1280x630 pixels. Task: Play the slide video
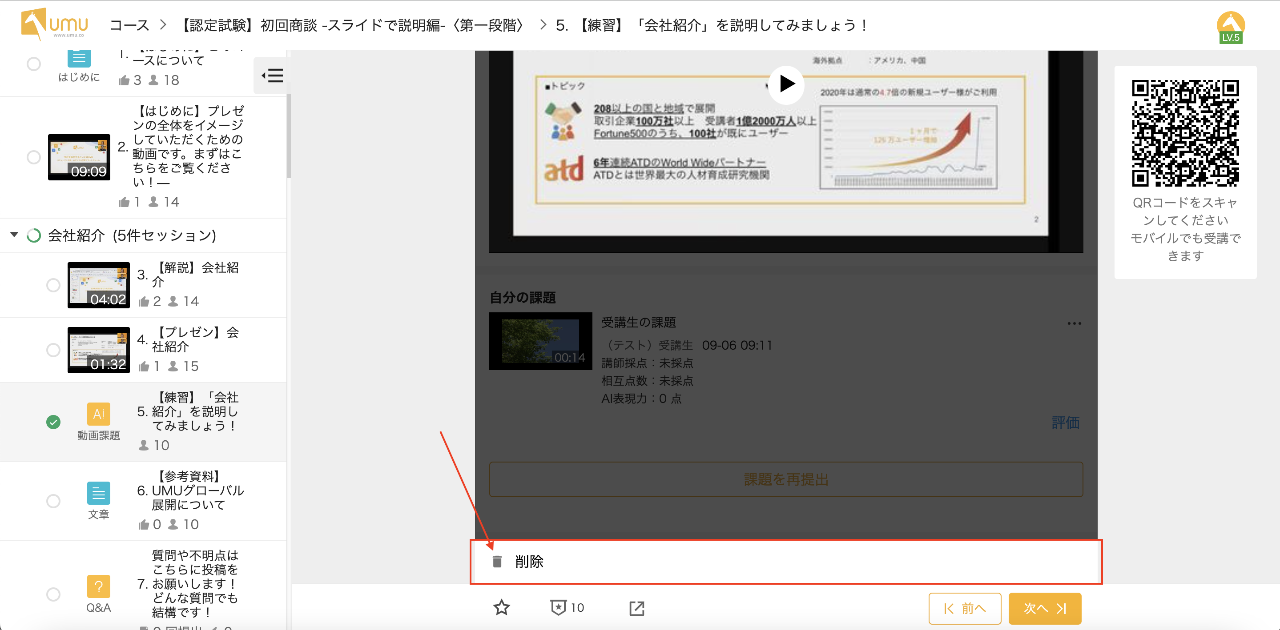[x=786, y=84]
